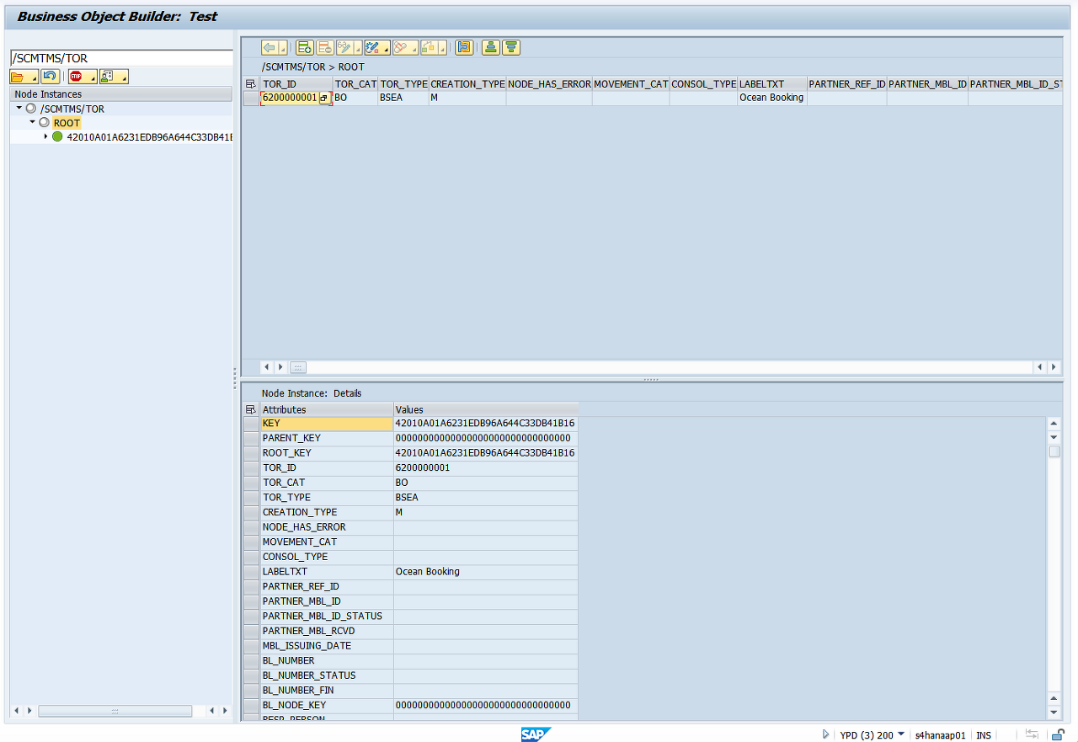Viewport: 1078px width, 742px height.
Task: Click the create node instance icon with plus
Action: tap(305, 48)
